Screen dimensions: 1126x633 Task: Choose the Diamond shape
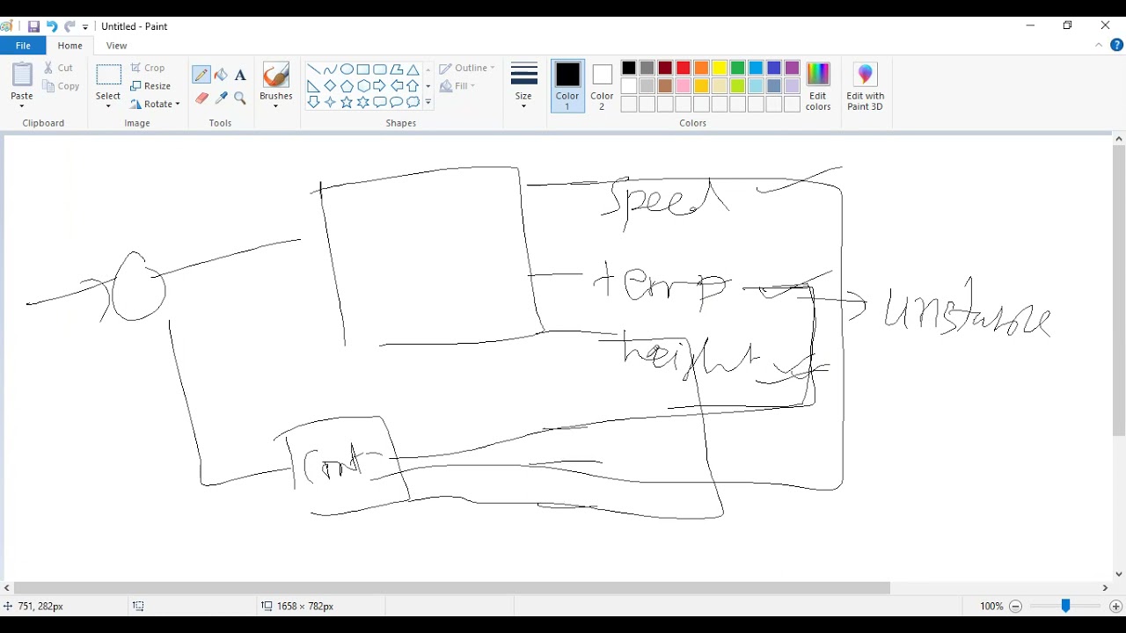(x=330, y=86)
